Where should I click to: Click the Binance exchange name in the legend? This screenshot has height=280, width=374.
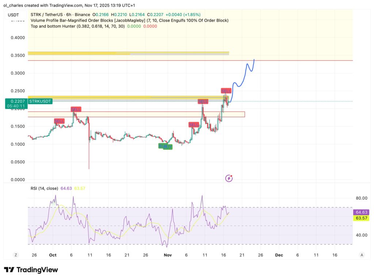(83, 15)
